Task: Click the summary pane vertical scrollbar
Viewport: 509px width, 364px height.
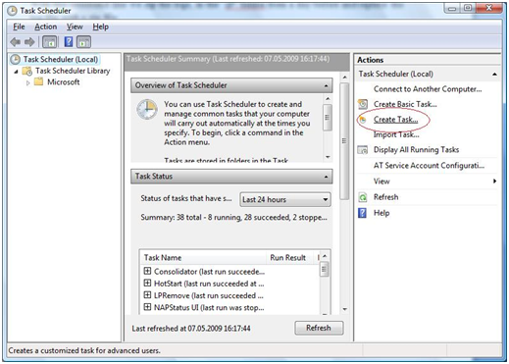Action: [344, 193]
